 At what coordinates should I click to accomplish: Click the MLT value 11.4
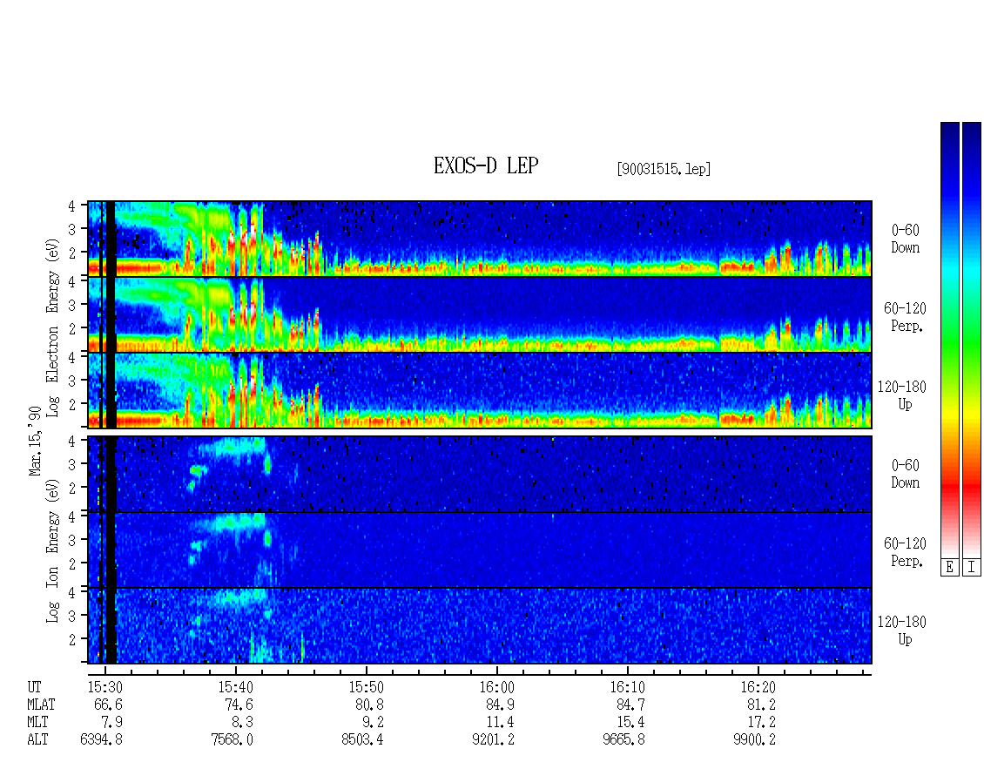pos(500,723)
